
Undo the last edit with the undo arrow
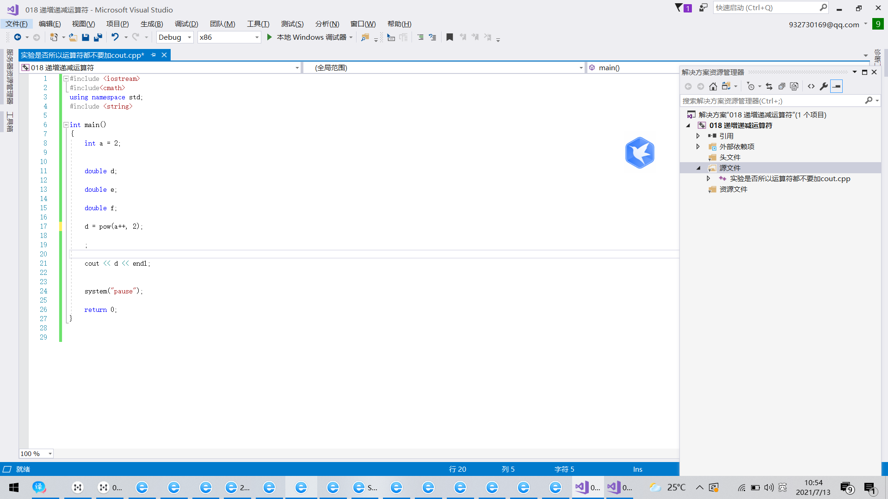[x=115, y=37]
